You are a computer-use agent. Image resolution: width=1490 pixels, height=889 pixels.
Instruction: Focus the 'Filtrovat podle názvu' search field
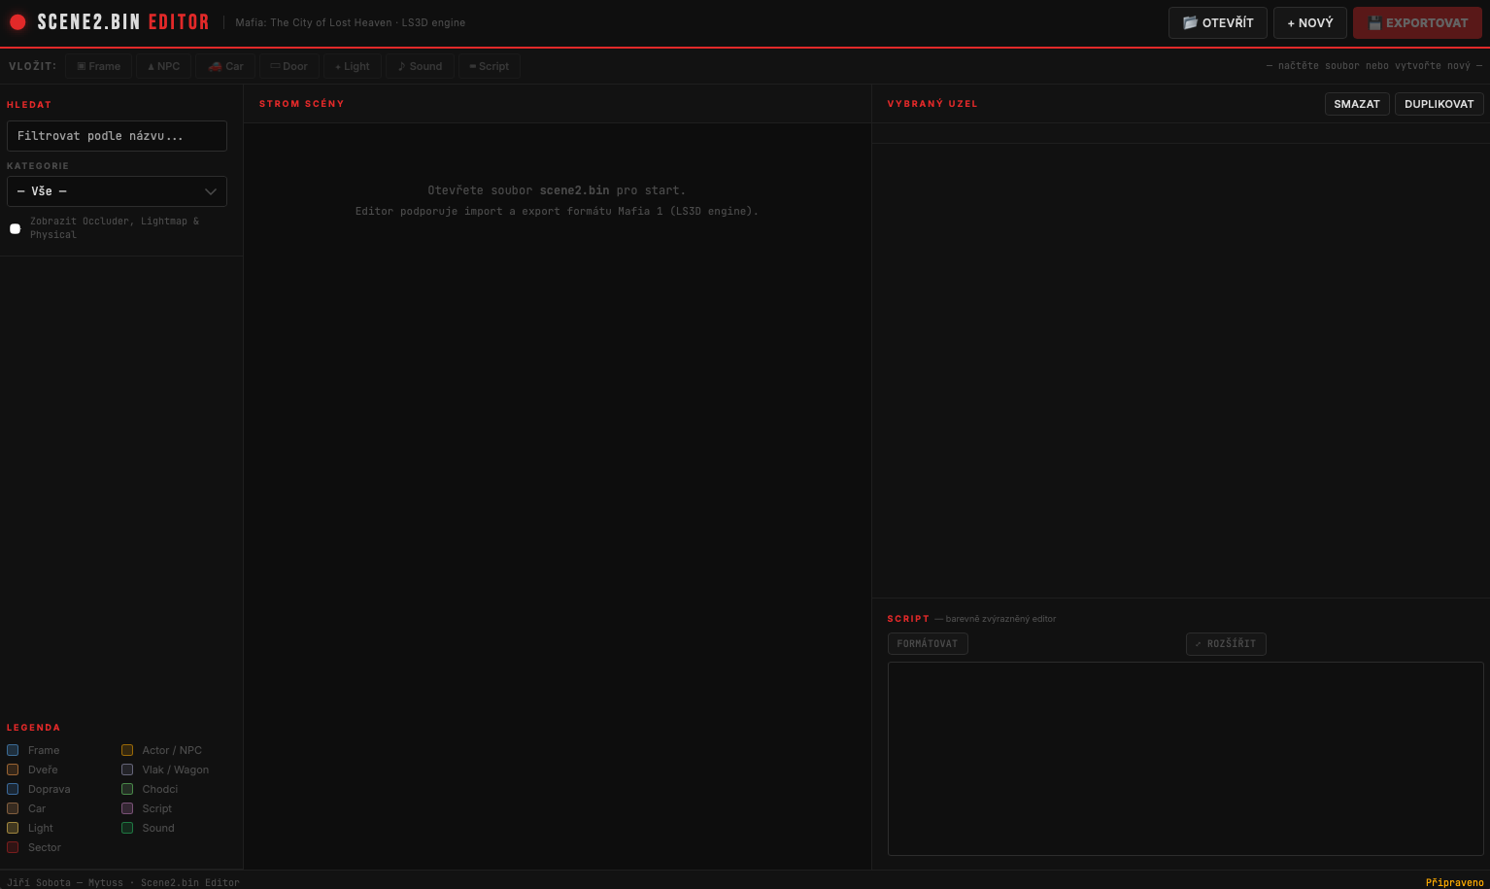[x=117, y=136]
